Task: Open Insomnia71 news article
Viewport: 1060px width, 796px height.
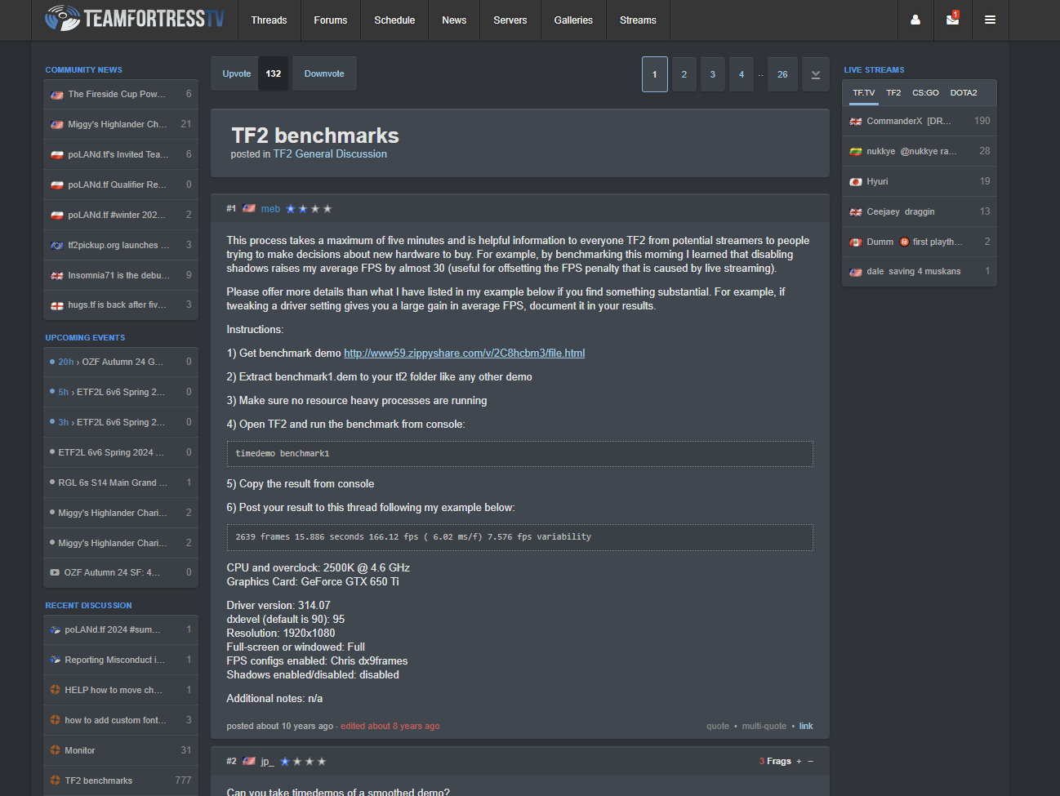Action: pos(121,276)
